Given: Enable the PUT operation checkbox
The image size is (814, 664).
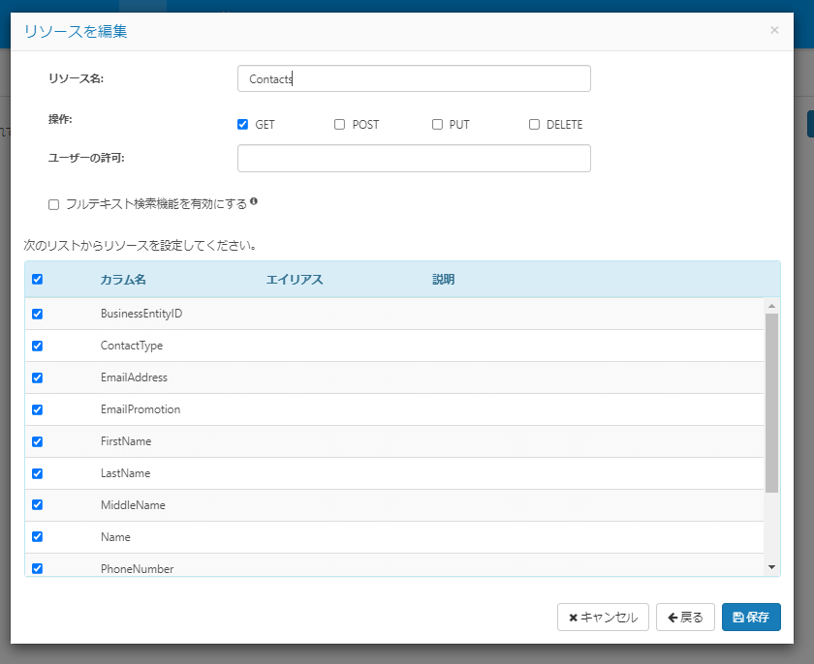Looking at the screenshot, I should 437,125.
